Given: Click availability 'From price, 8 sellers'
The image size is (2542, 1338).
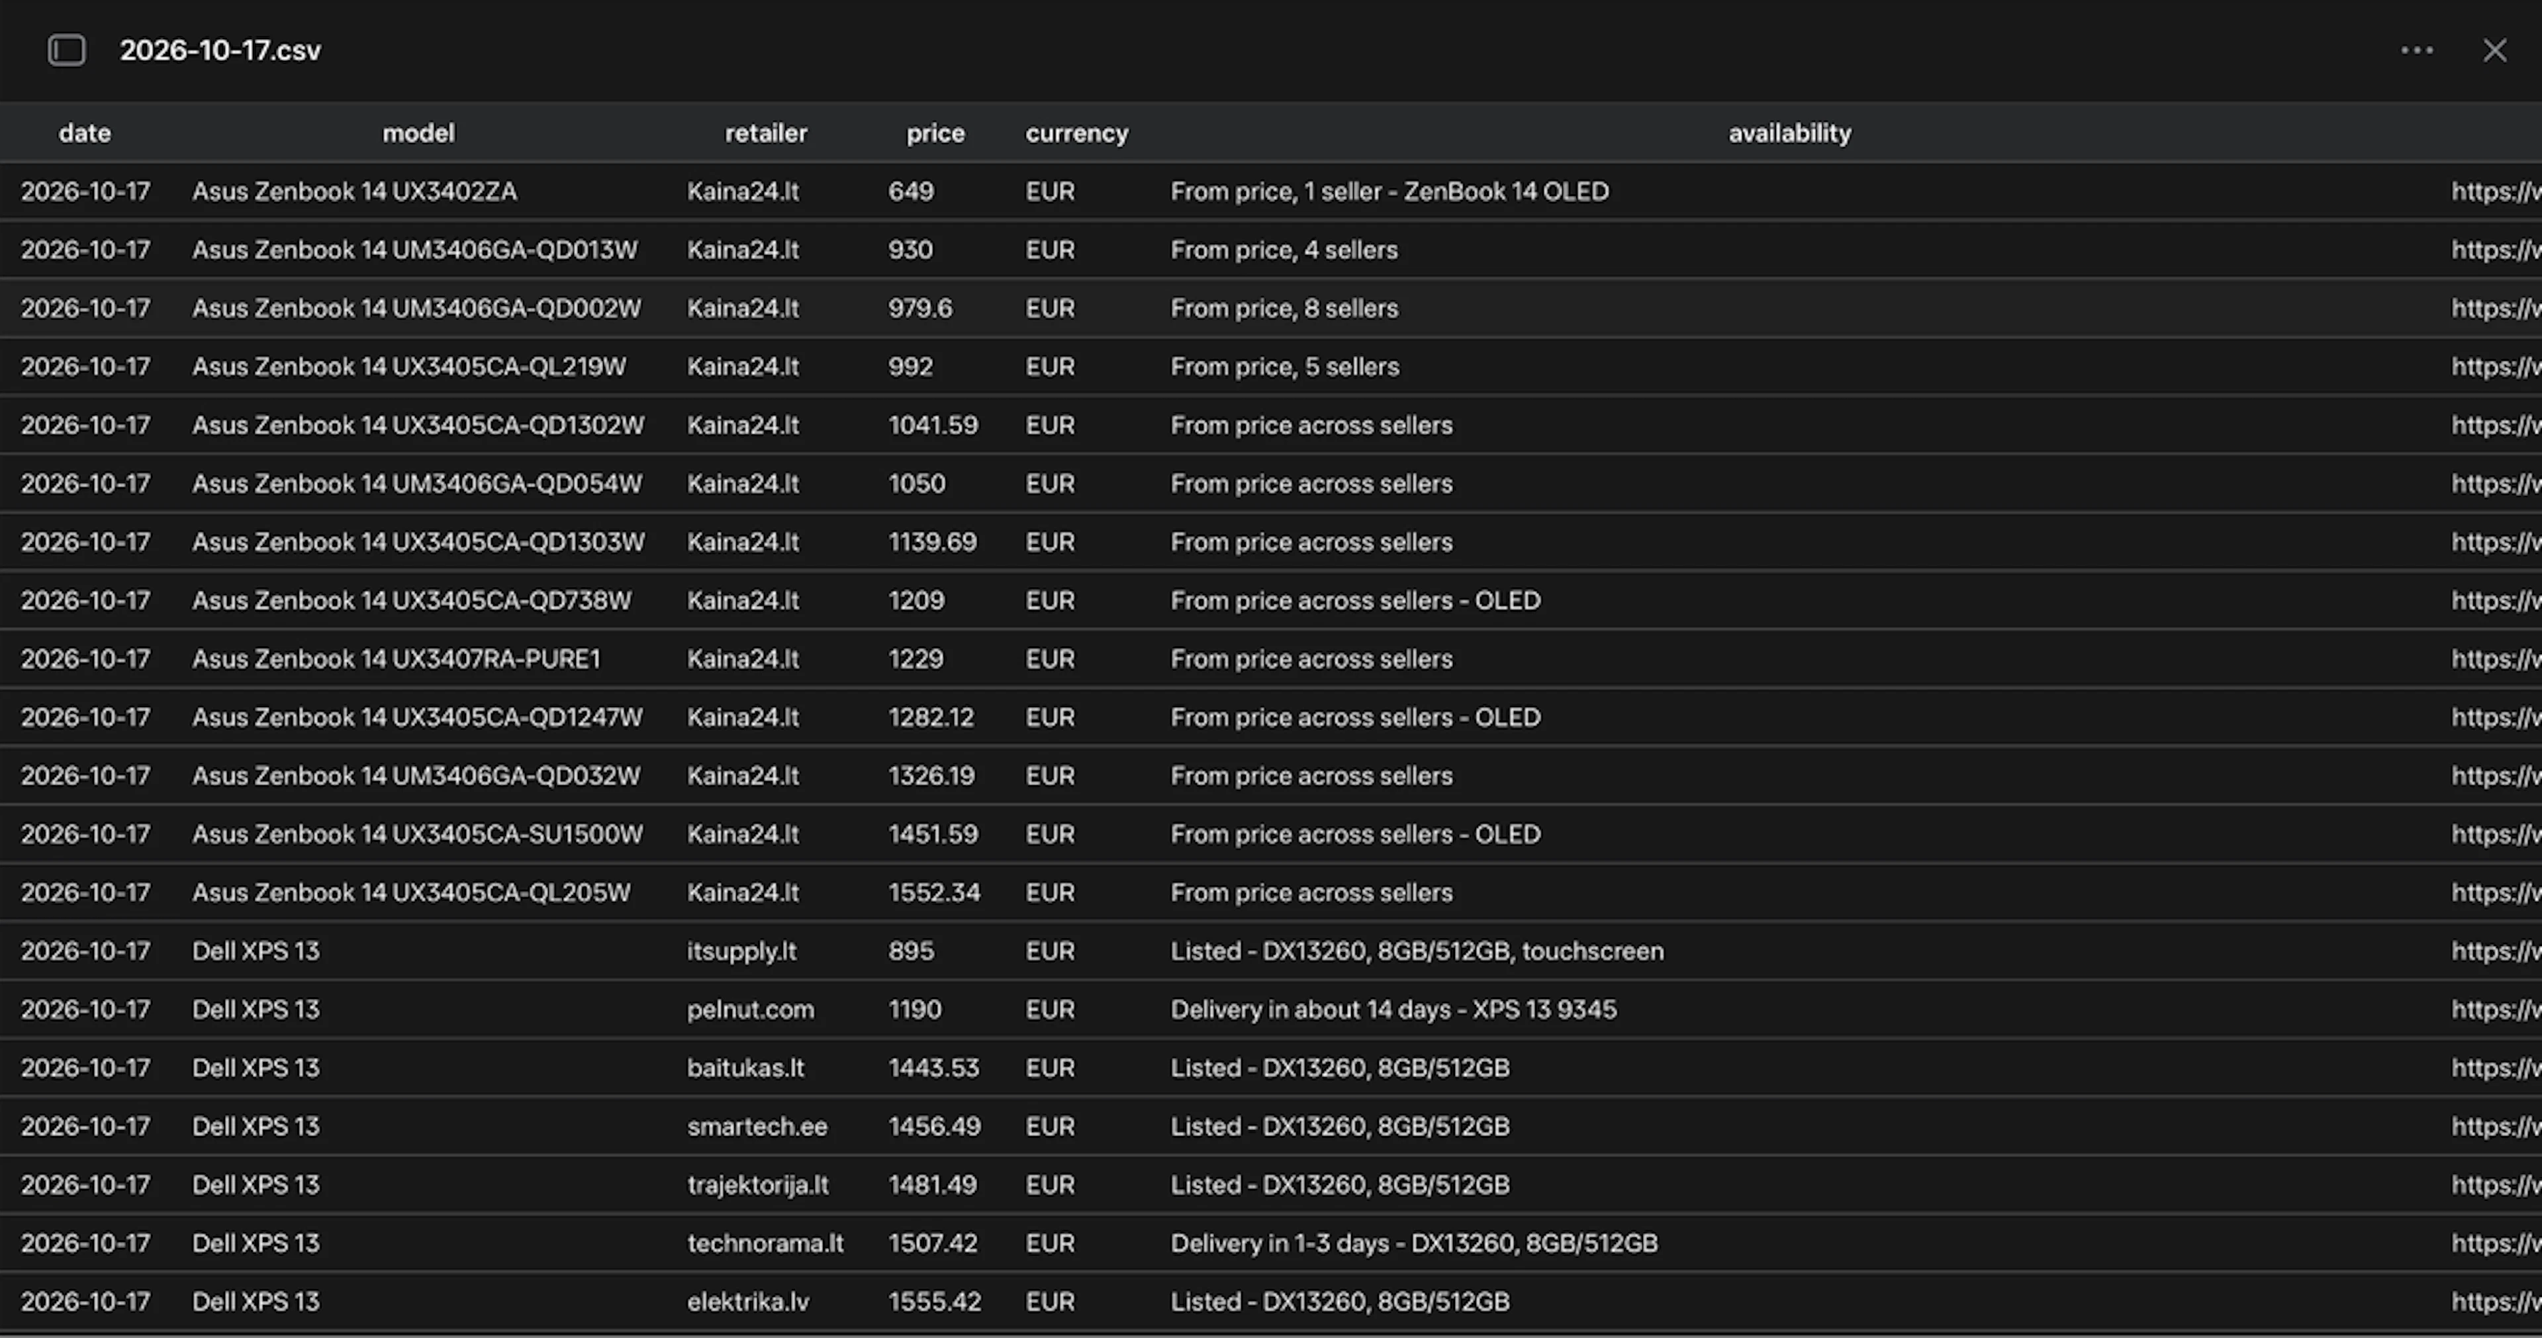Looking at the screenshot, I should pyautogui.click(x=1284, y=308).
